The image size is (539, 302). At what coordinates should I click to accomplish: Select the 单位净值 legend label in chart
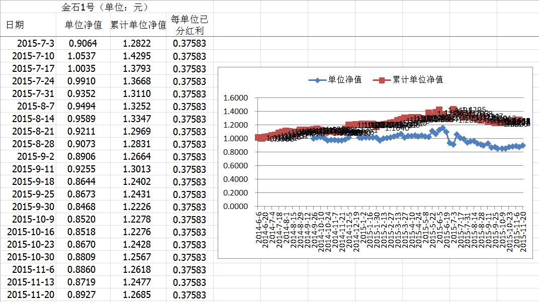pyautogui.click(x=345, y=80)
